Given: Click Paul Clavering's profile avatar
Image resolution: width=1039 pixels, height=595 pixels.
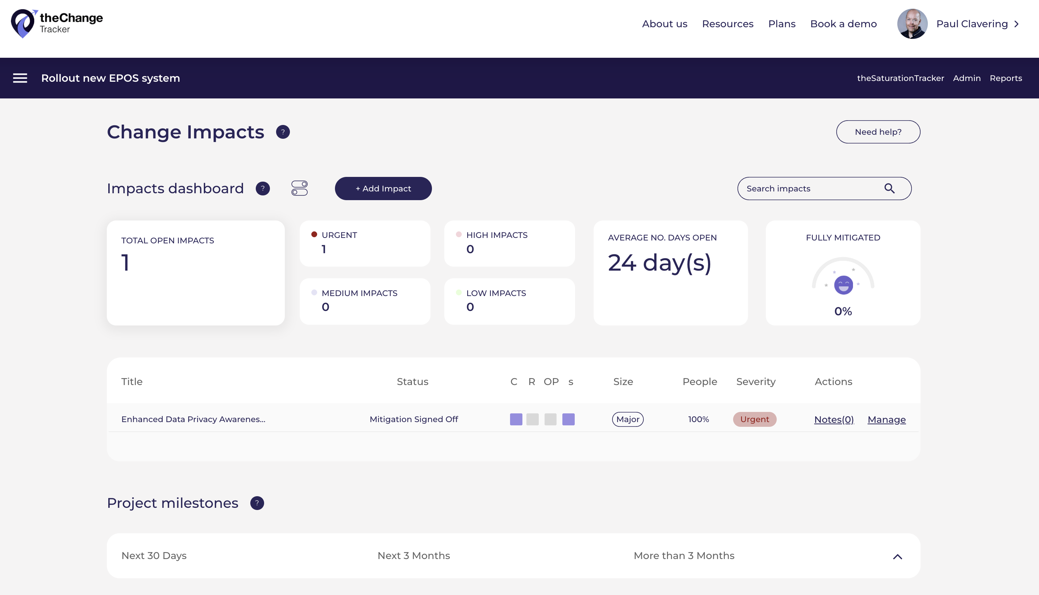Looking at the screenshot, I should (912, 24).
